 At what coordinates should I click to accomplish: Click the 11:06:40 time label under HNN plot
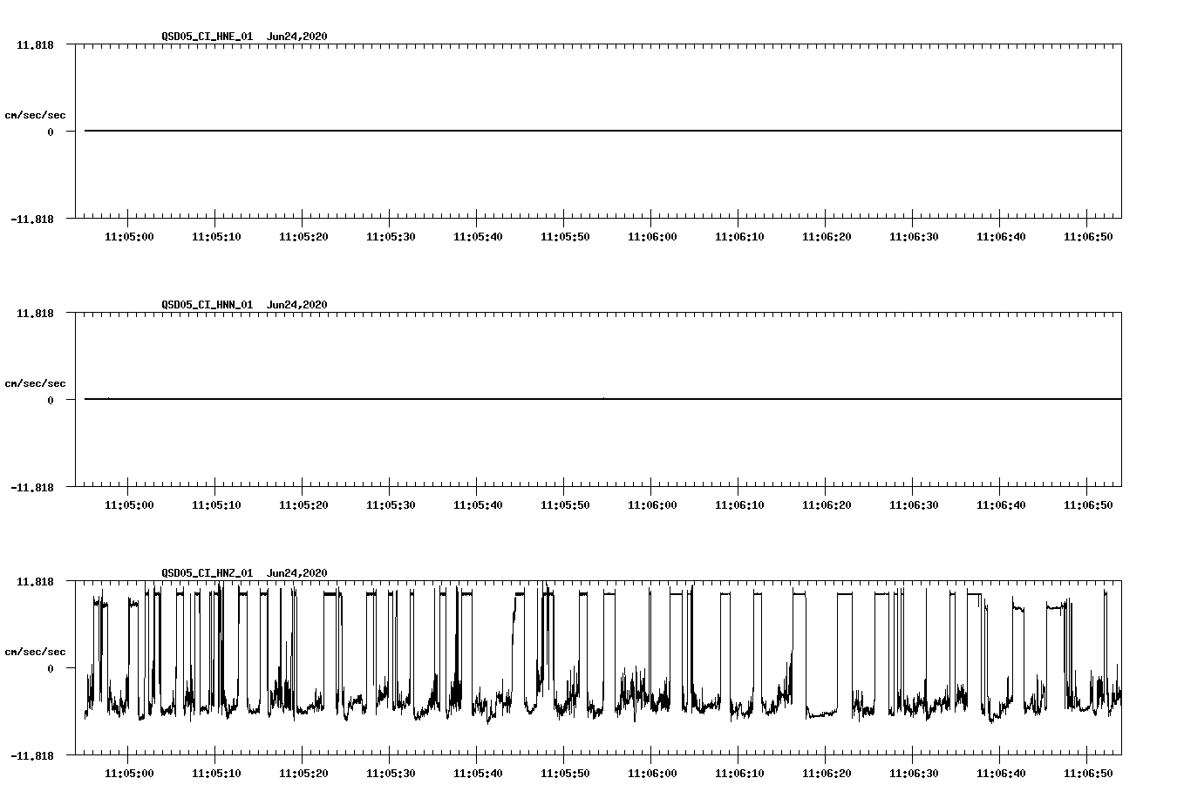[1001, 505]
